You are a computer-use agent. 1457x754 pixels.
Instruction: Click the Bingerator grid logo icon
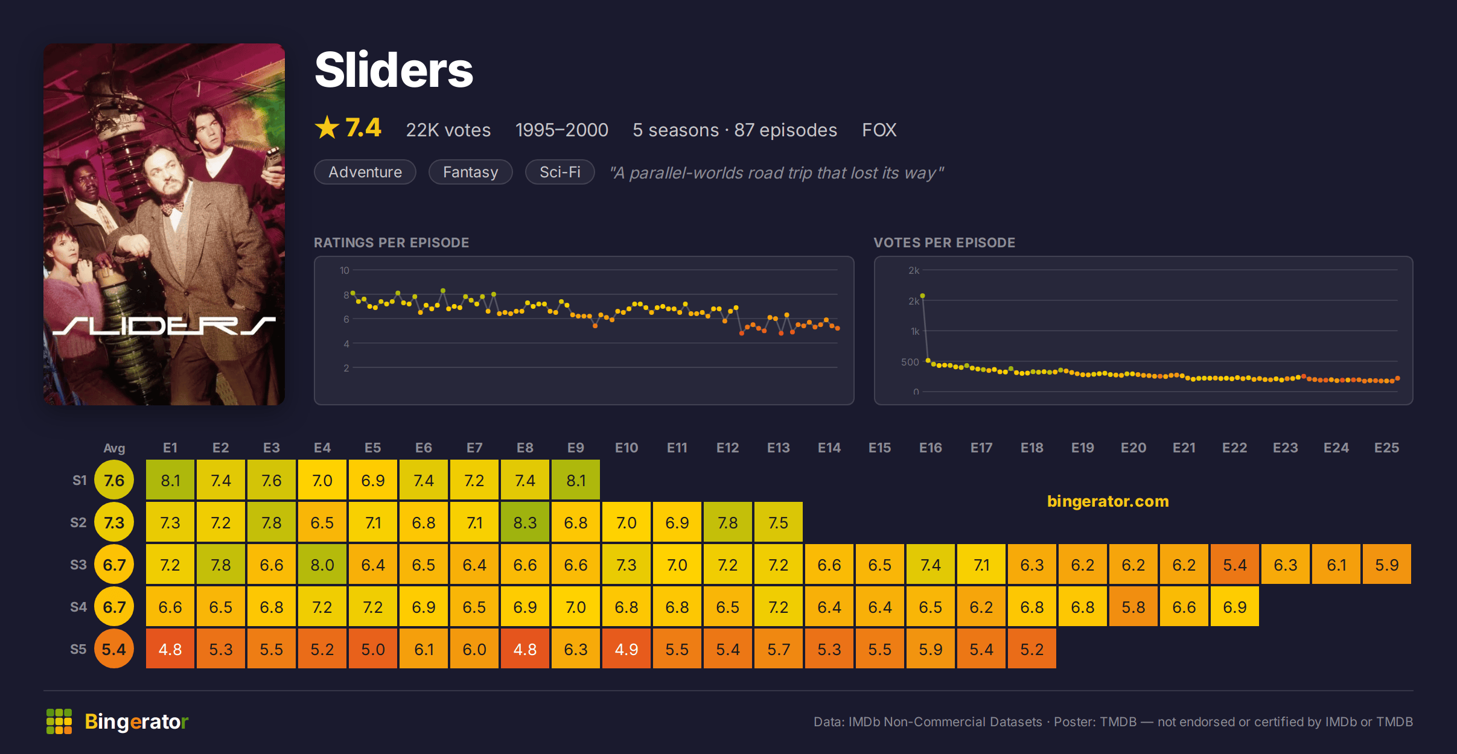tap(59, 721)
